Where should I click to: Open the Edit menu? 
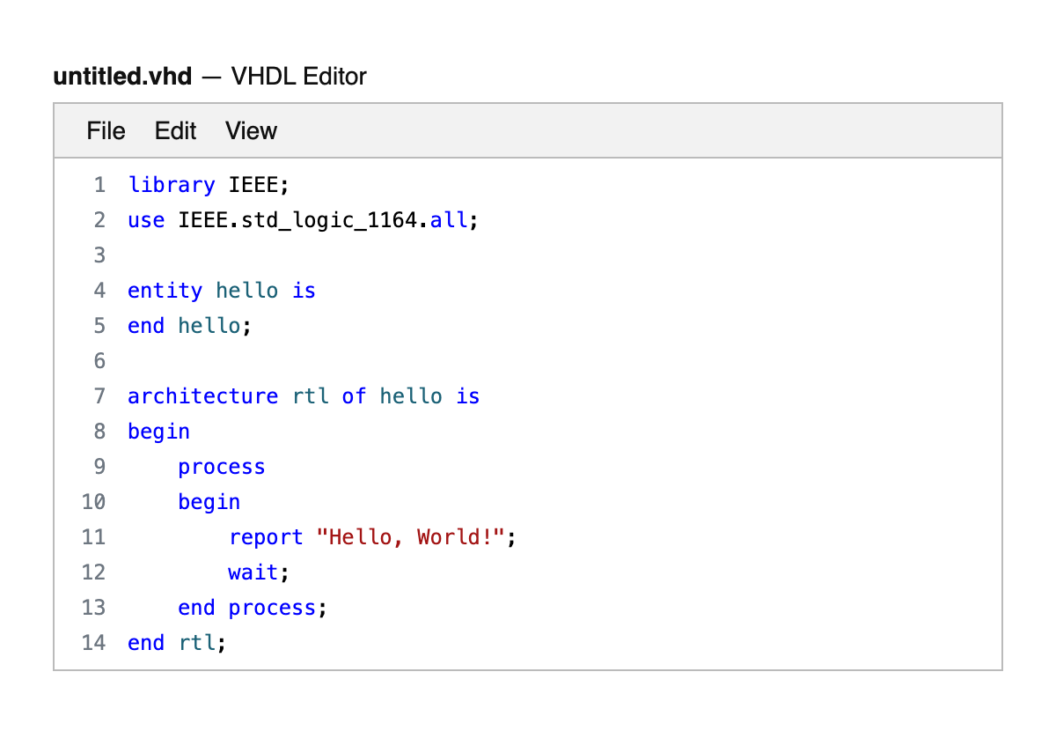(175, 130)
